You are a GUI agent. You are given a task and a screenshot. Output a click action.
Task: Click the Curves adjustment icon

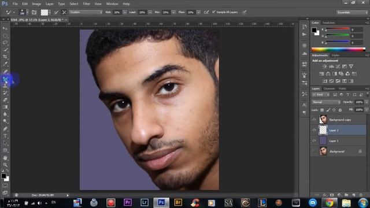click(338, 66)
